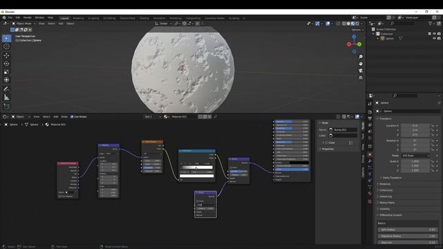Toggle Use Nodes checkbox
The width and height of the screenshot is (443, 249).
pos(72,117)
